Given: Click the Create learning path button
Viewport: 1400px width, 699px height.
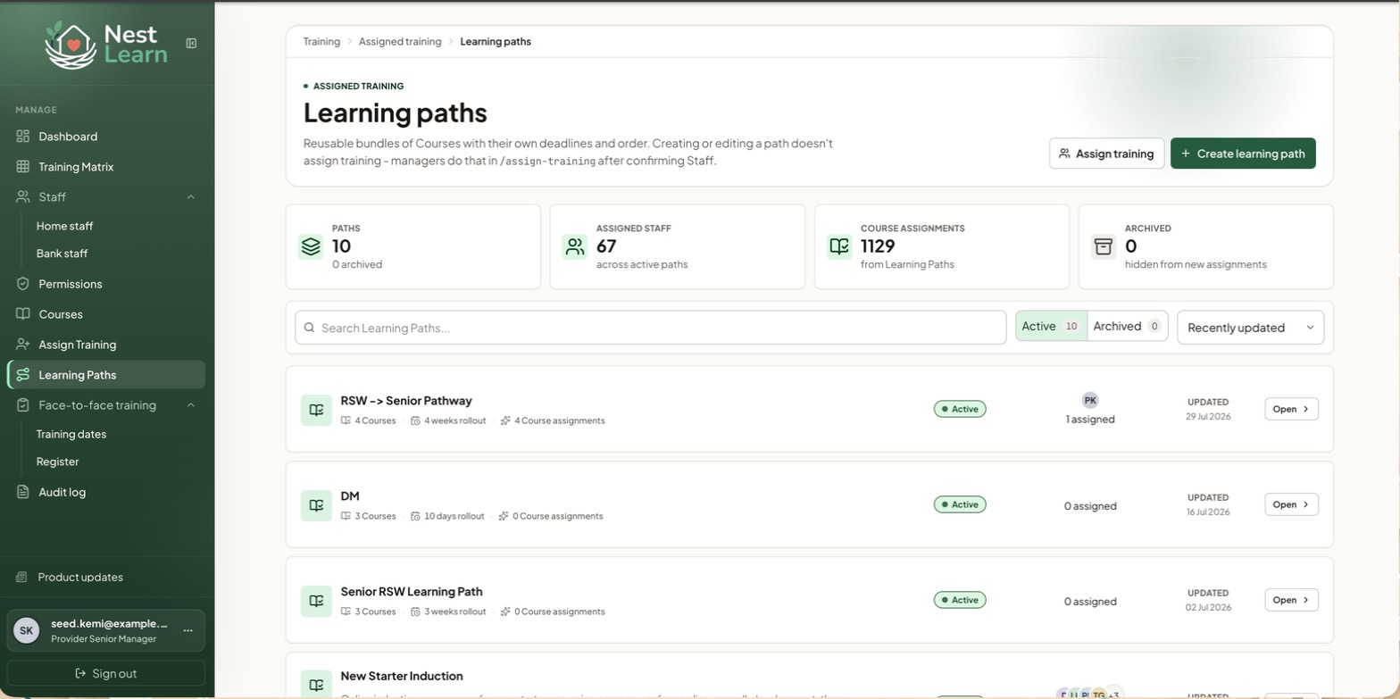Looking at the screenshot, I should 1243,154.
